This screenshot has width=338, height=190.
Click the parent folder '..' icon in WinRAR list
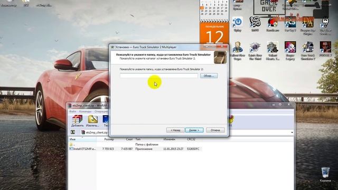(71, 144)
